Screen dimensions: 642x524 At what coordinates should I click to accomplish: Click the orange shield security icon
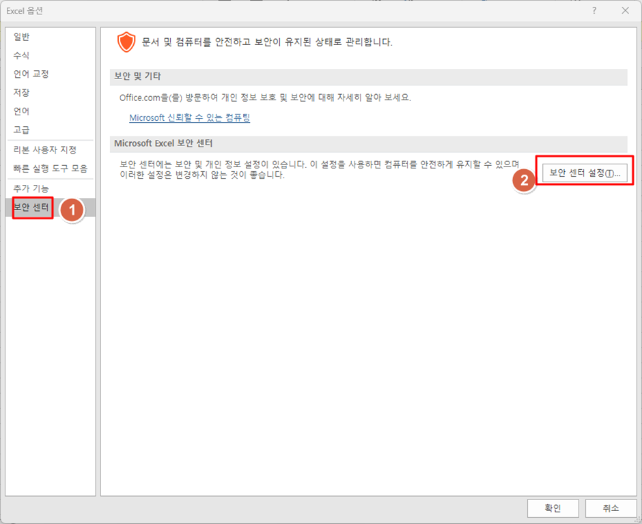pos(126,42)
